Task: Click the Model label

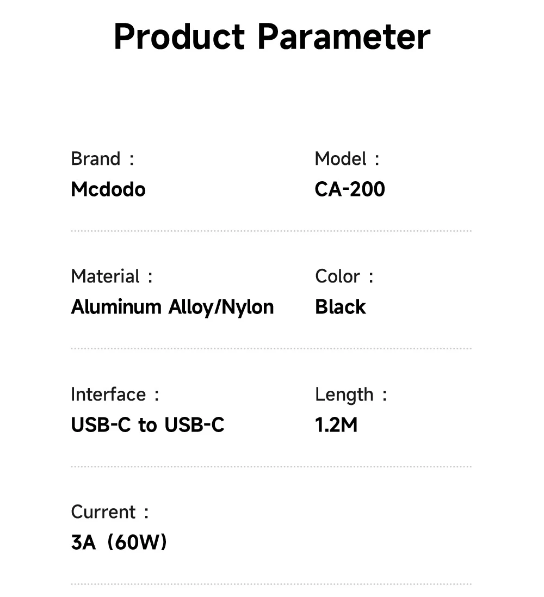Action: (x=341, y=159)
